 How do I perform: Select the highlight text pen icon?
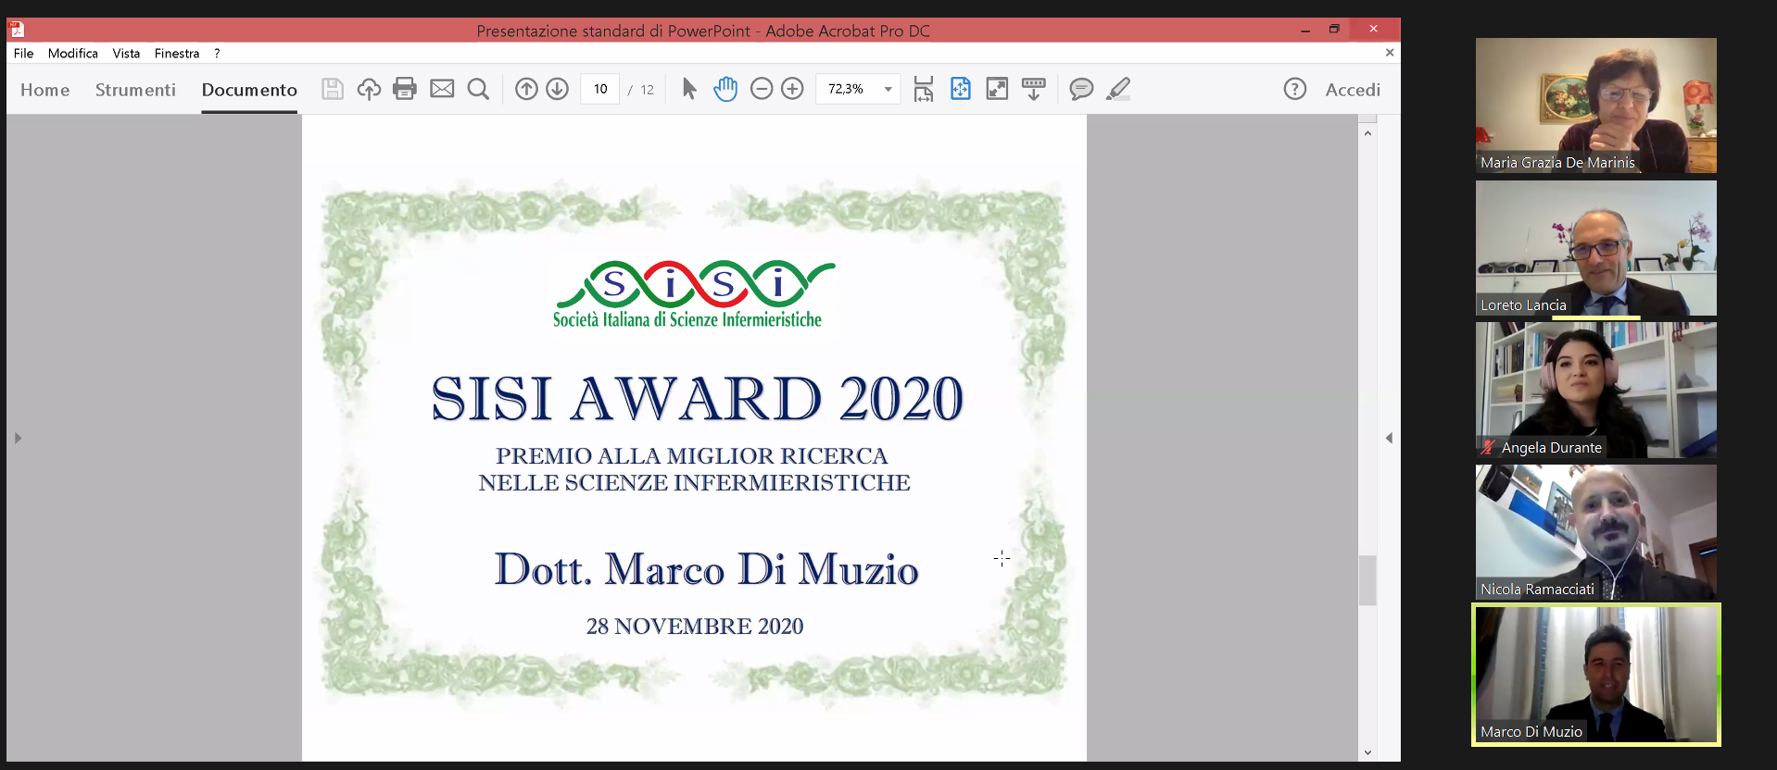pos(1118,89)
